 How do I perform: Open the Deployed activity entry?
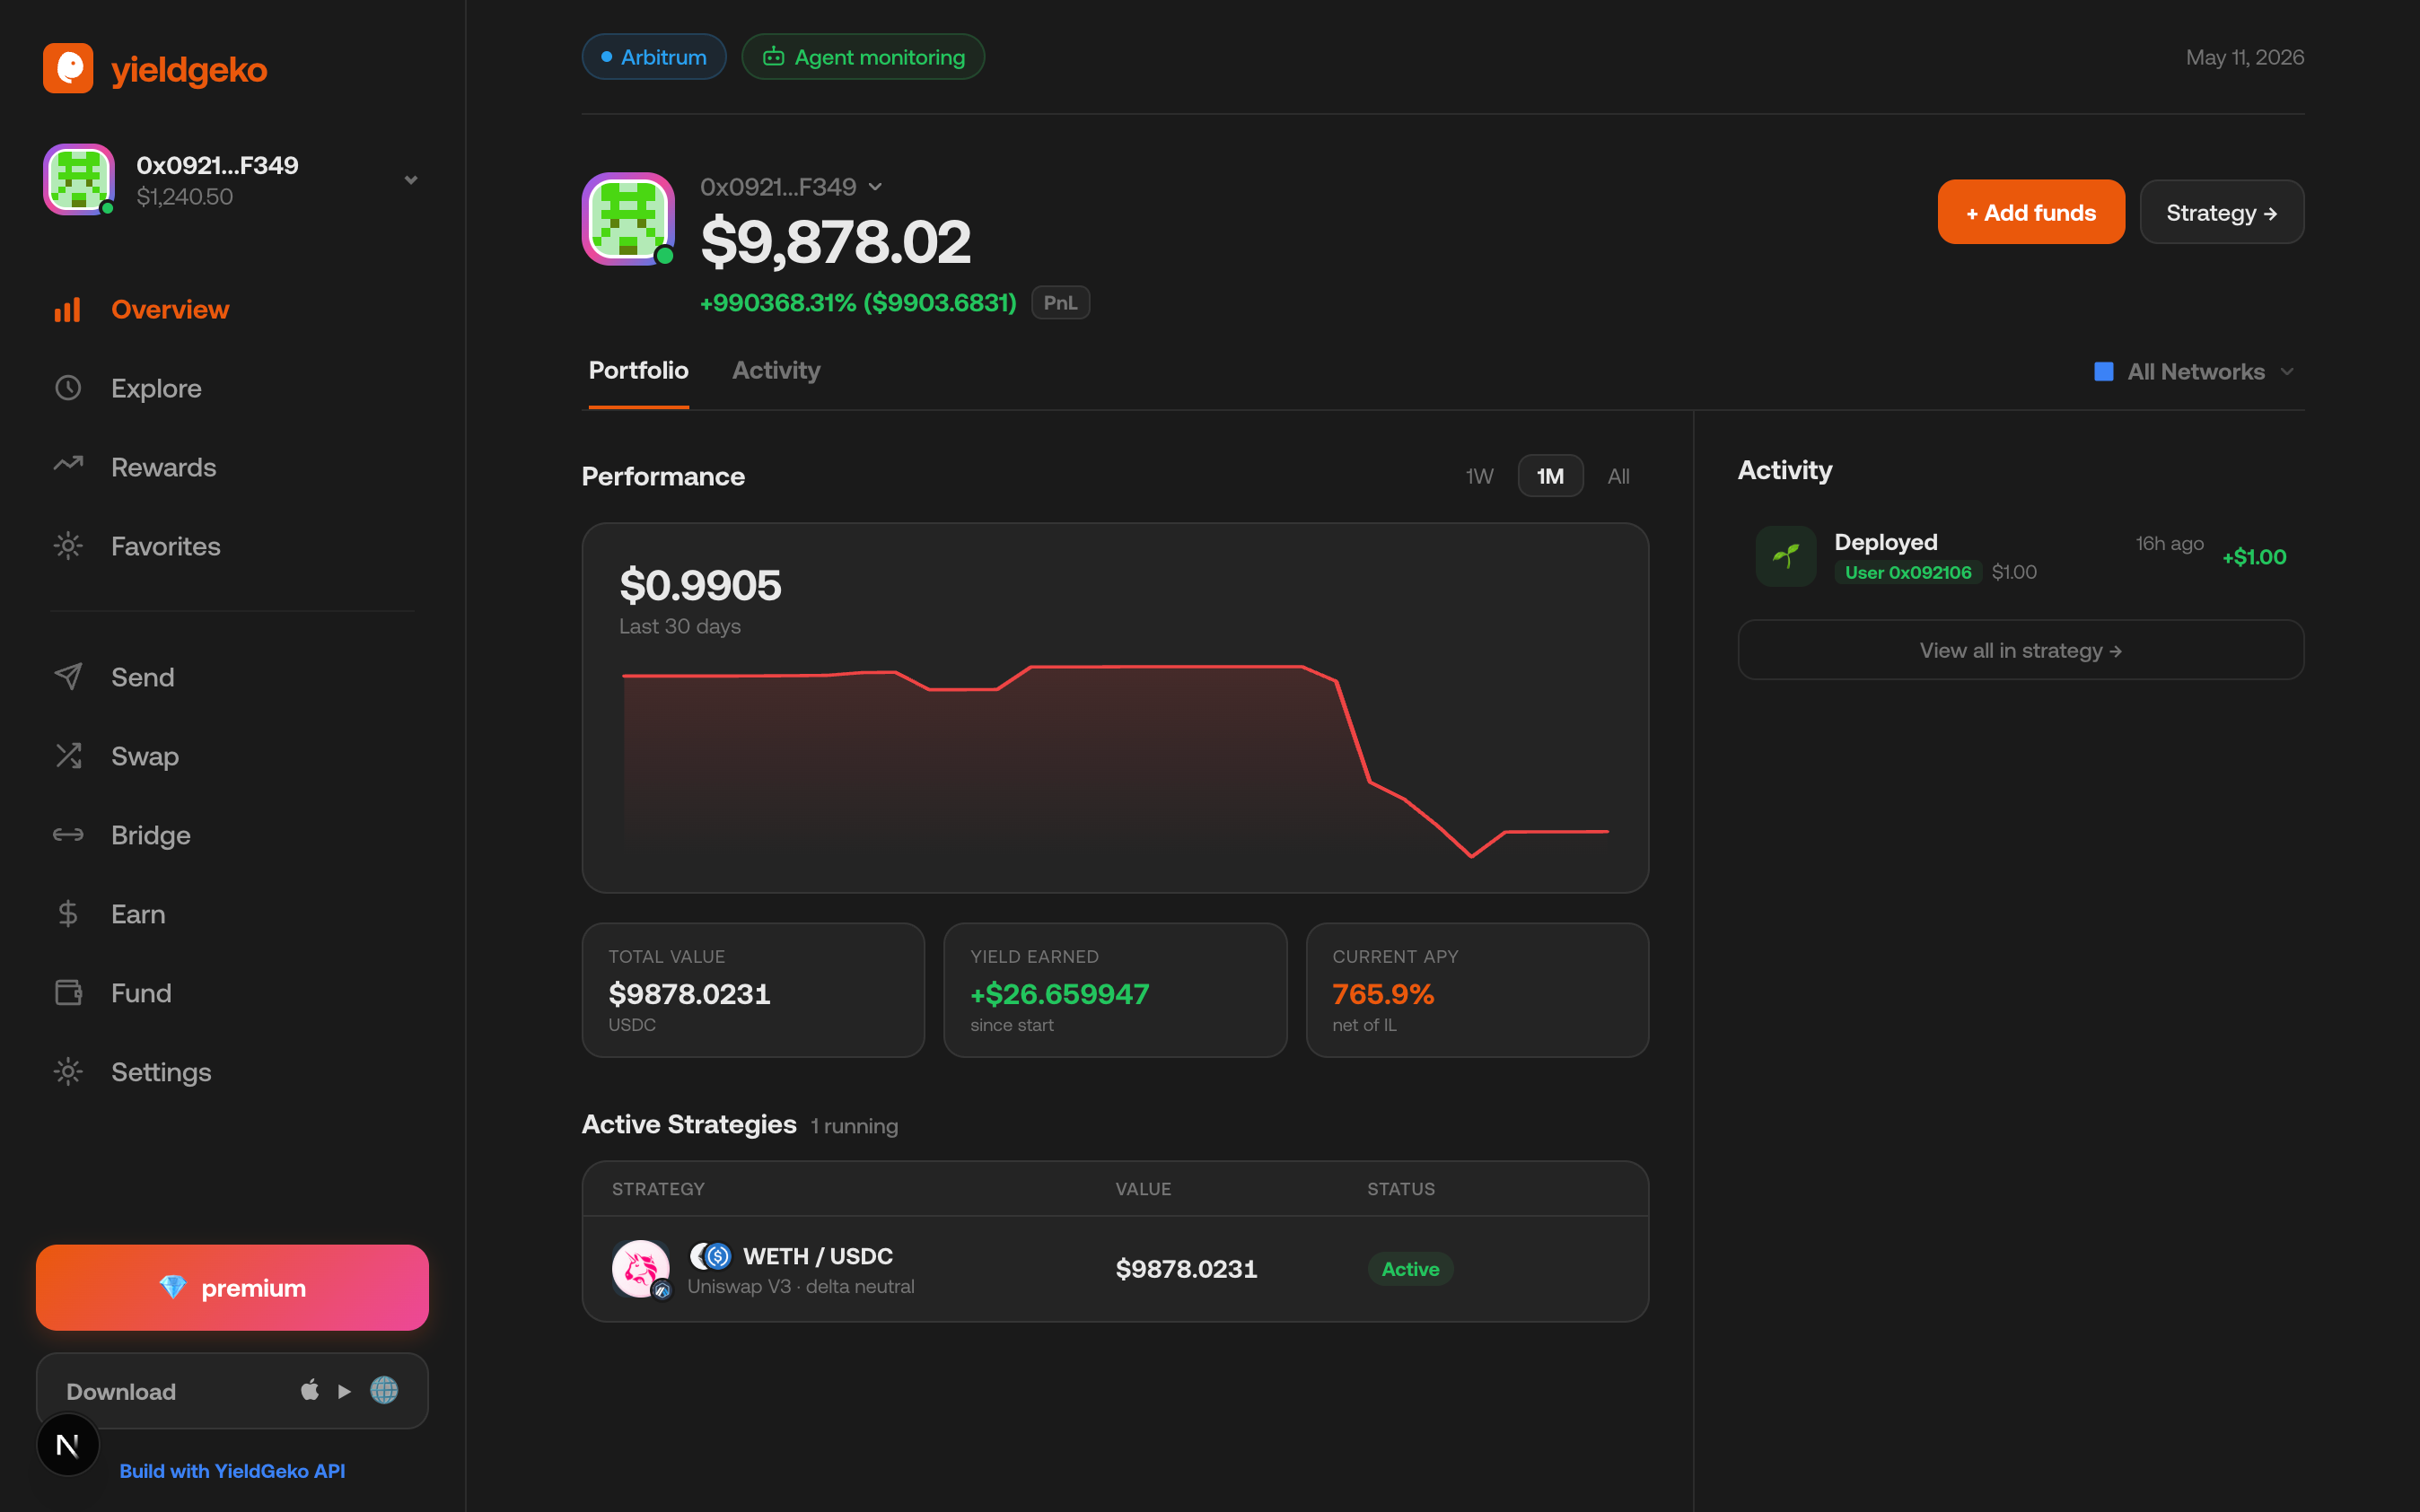pyautogui.click(x=2021, y=556)
